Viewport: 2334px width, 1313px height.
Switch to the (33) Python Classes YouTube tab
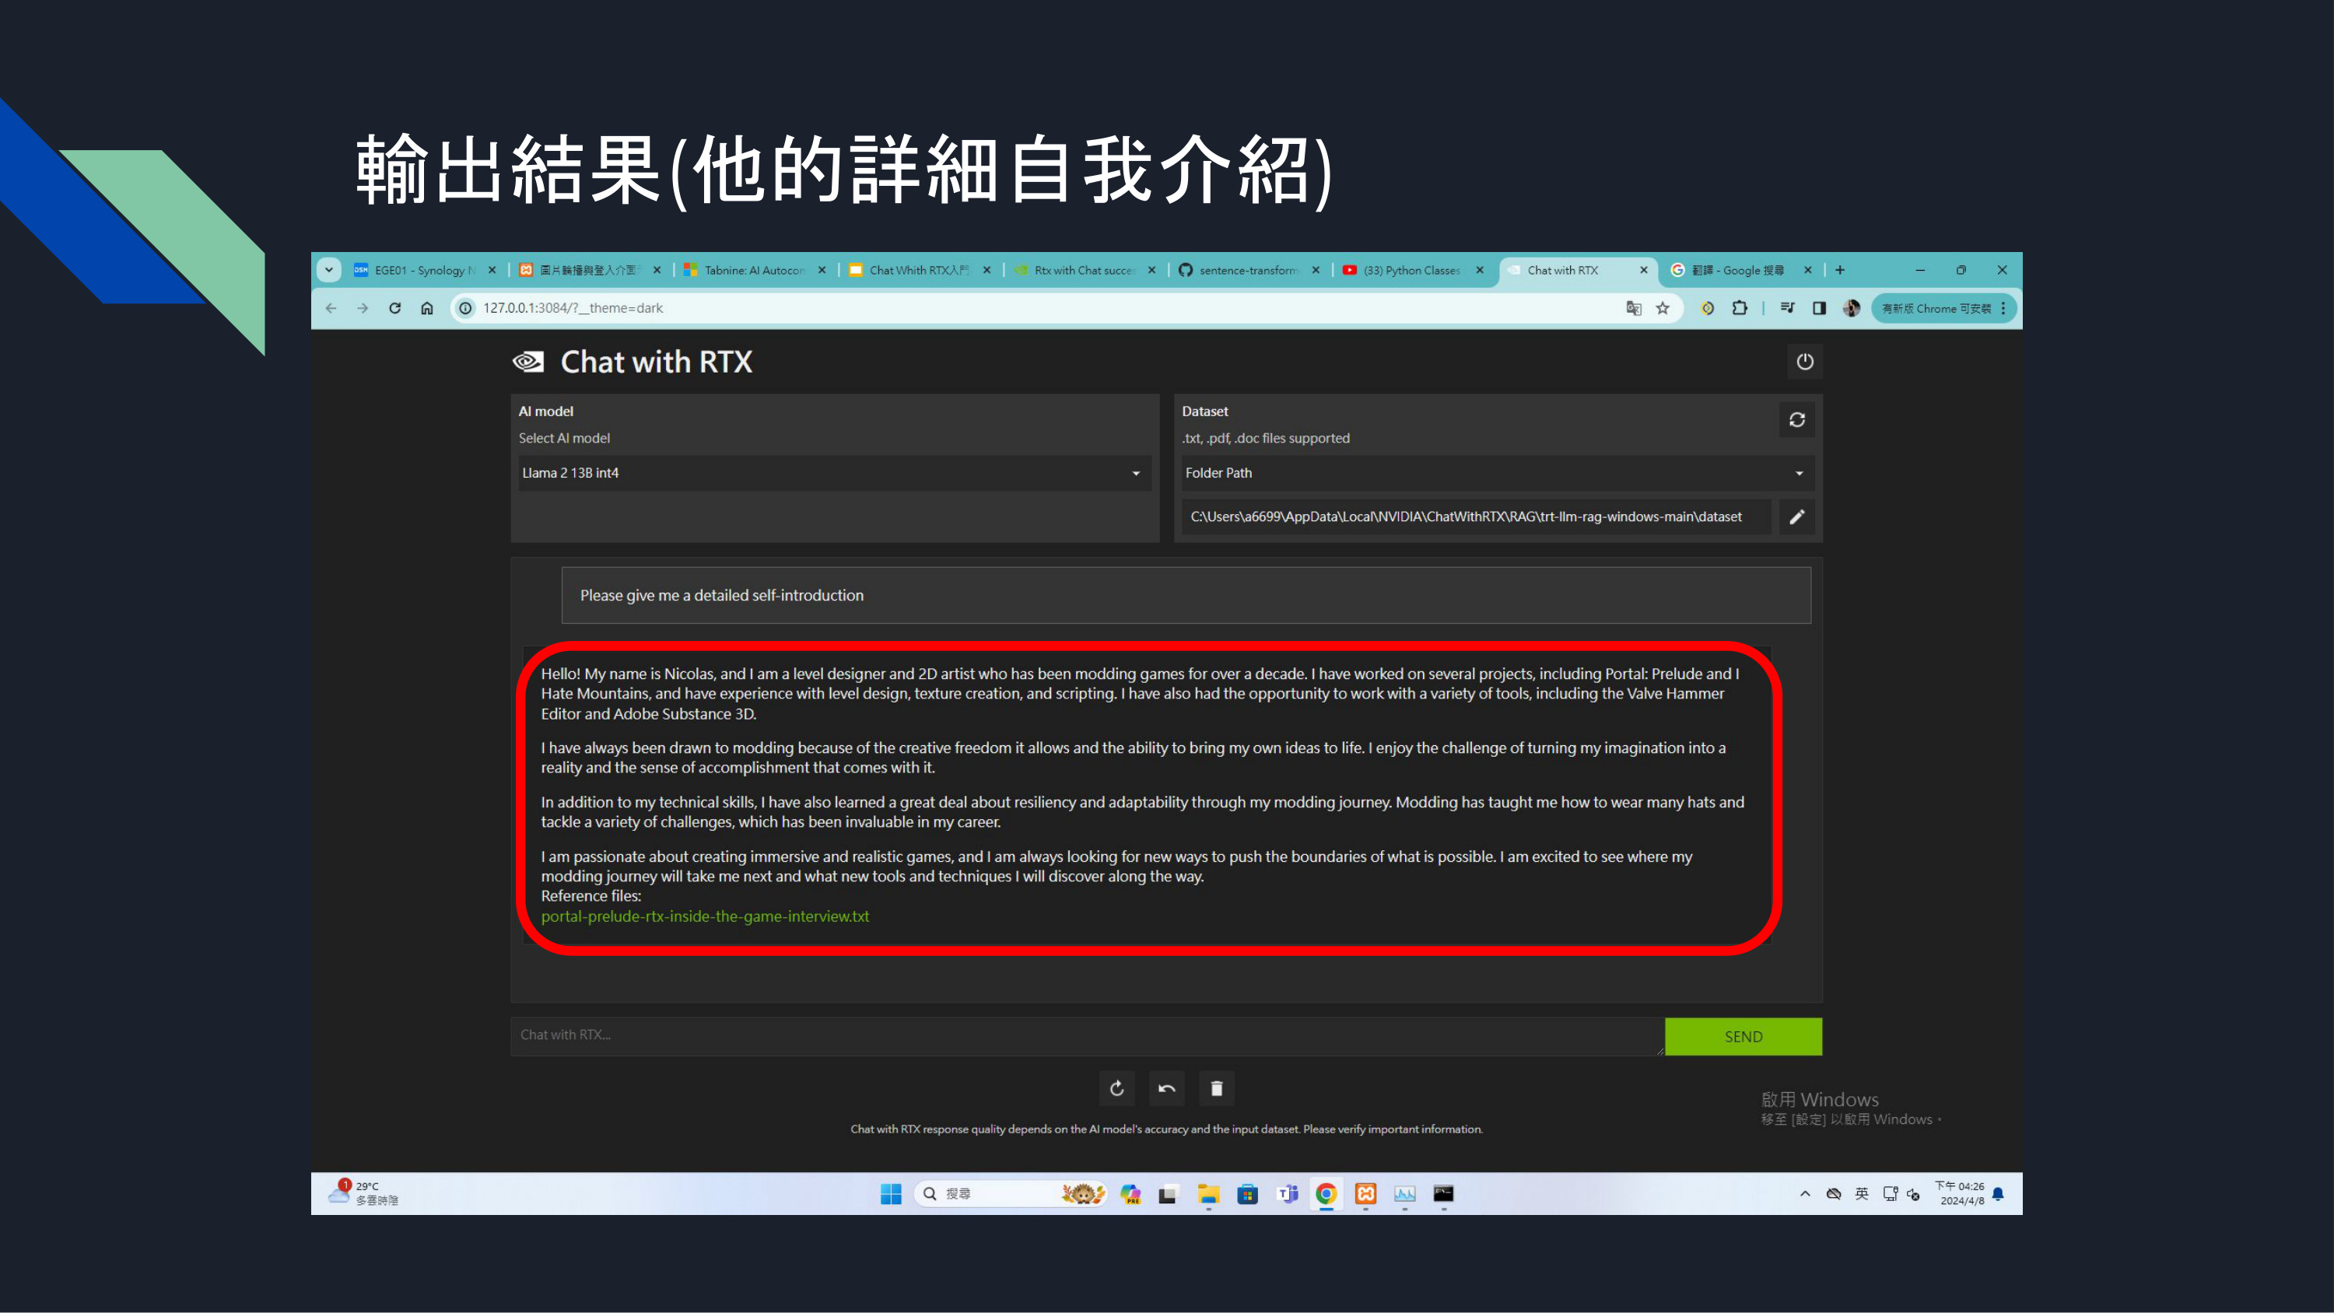click(x=1414, y=270)
